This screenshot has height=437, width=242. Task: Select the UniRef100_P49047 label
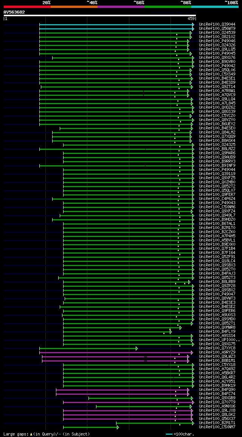(x=217, y=294)
